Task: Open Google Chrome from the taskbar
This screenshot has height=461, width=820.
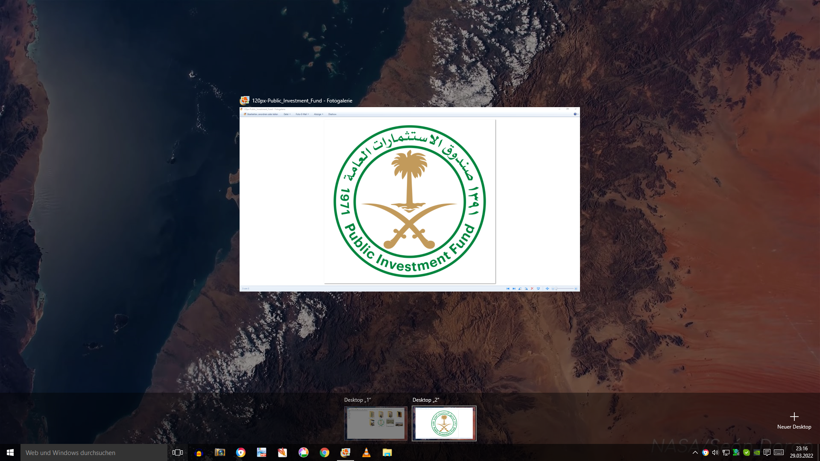Action: (324, 452)
